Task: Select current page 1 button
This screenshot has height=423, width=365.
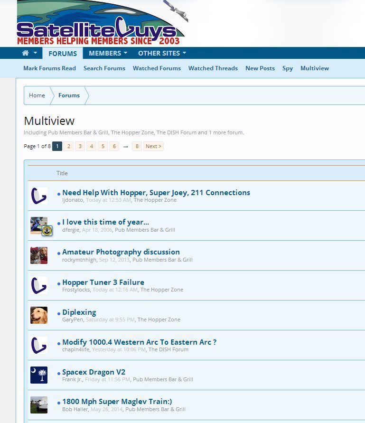Action: point(57,146)
